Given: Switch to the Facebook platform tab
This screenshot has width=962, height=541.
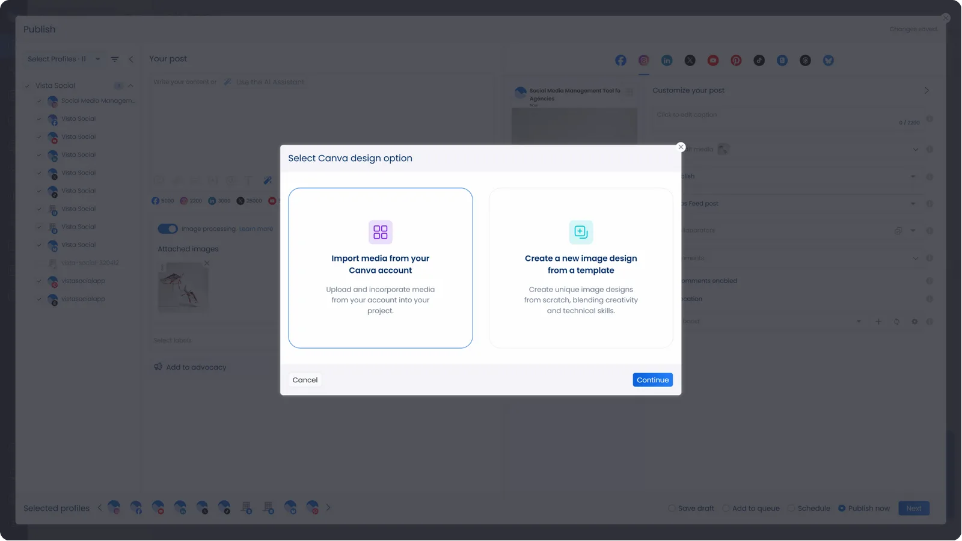Looking at the screenshot, I should [620, 60].
